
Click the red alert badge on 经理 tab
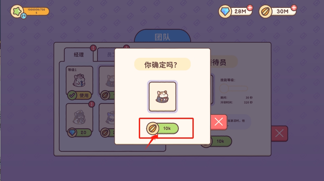point(93,48)
